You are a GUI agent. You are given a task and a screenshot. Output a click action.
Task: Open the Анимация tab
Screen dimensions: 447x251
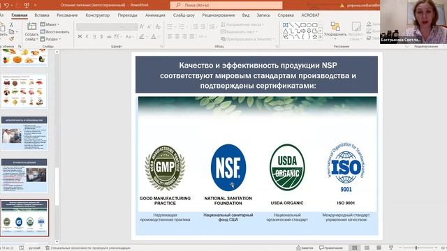click(155, 15)
